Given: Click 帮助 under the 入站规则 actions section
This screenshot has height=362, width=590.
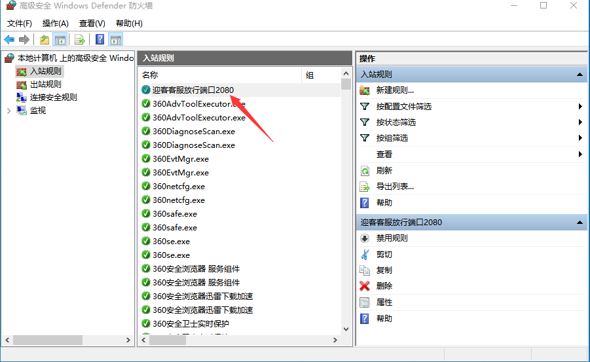Looking at the screenshot, I should (384, 203).
